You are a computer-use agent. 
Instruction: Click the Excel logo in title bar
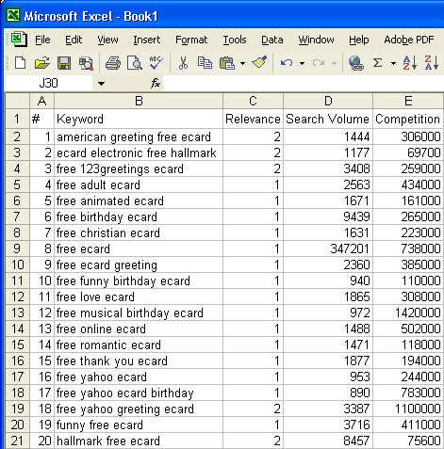point(13,15)
